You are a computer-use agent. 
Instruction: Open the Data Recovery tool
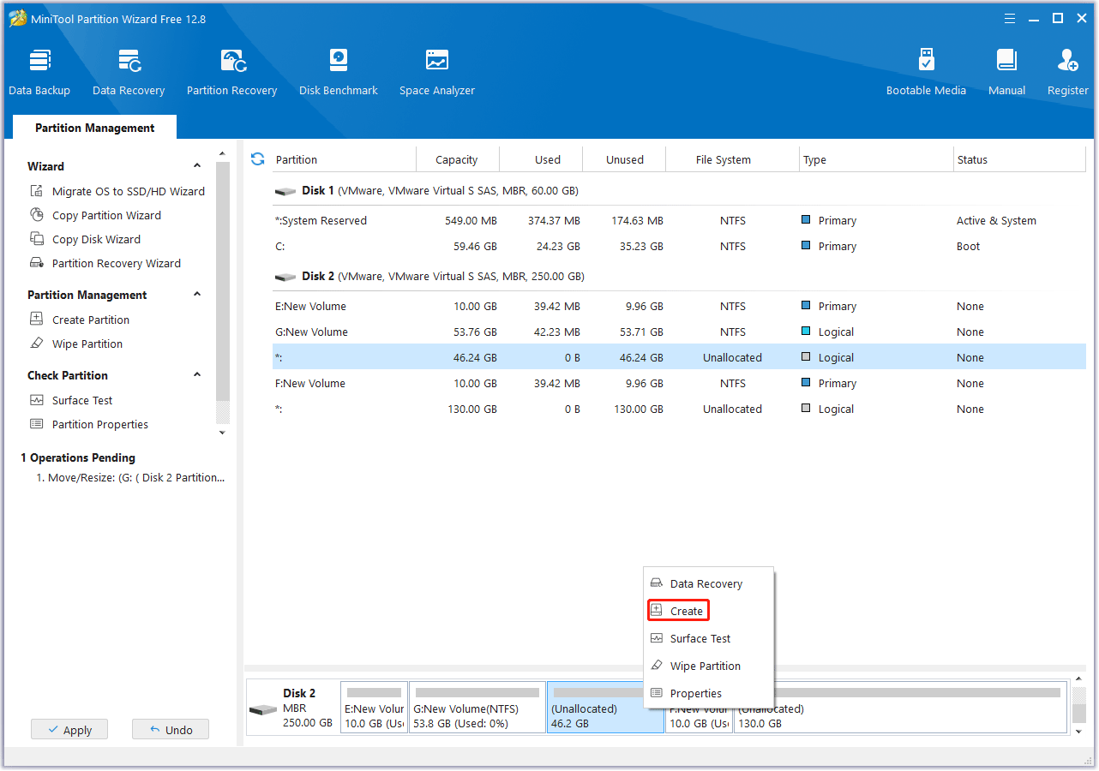point(129,73)
